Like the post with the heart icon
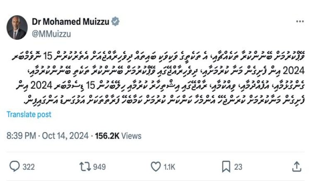This screenshot has width=313, height=181. [155, 167]
